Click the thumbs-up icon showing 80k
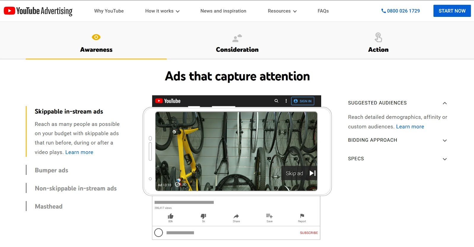Image resolution: width=474 pixels, height=247 pixels. (x=171, y=216)
